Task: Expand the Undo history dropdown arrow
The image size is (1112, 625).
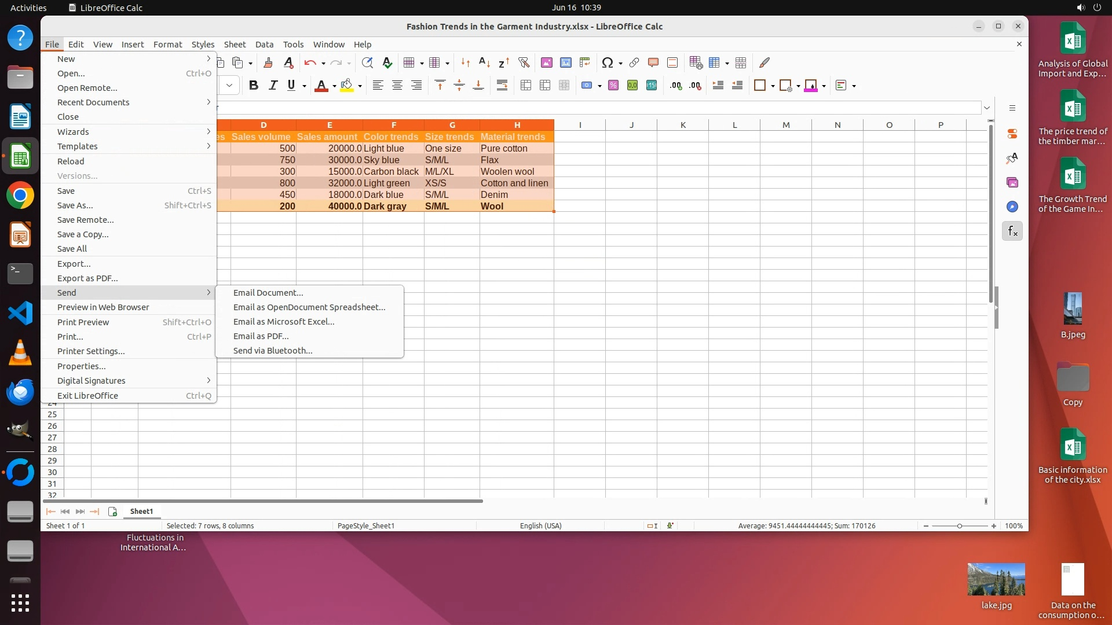Action: 323,63
